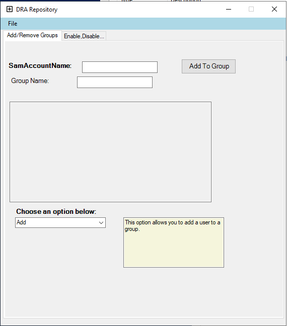Focus the SamAccountName text field

[120, 67]
